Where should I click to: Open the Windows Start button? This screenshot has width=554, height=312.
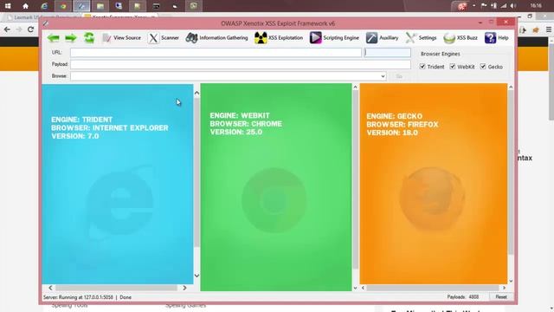point(8,6)
